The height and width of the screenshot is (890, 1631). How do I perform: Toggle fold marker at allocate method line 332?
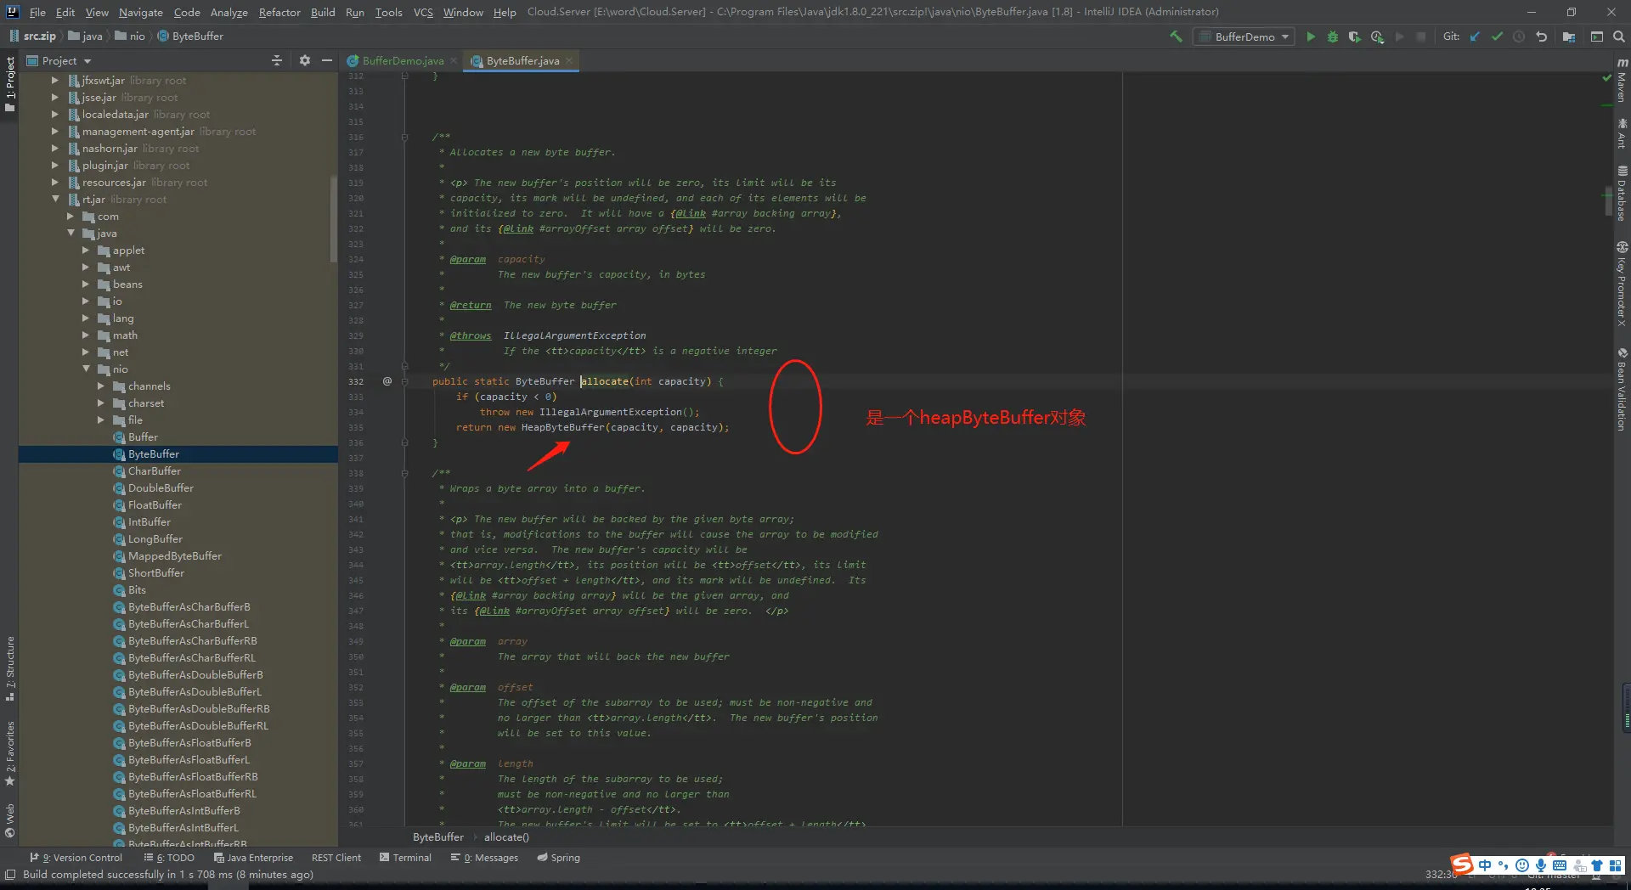click(x=405, y=381)
